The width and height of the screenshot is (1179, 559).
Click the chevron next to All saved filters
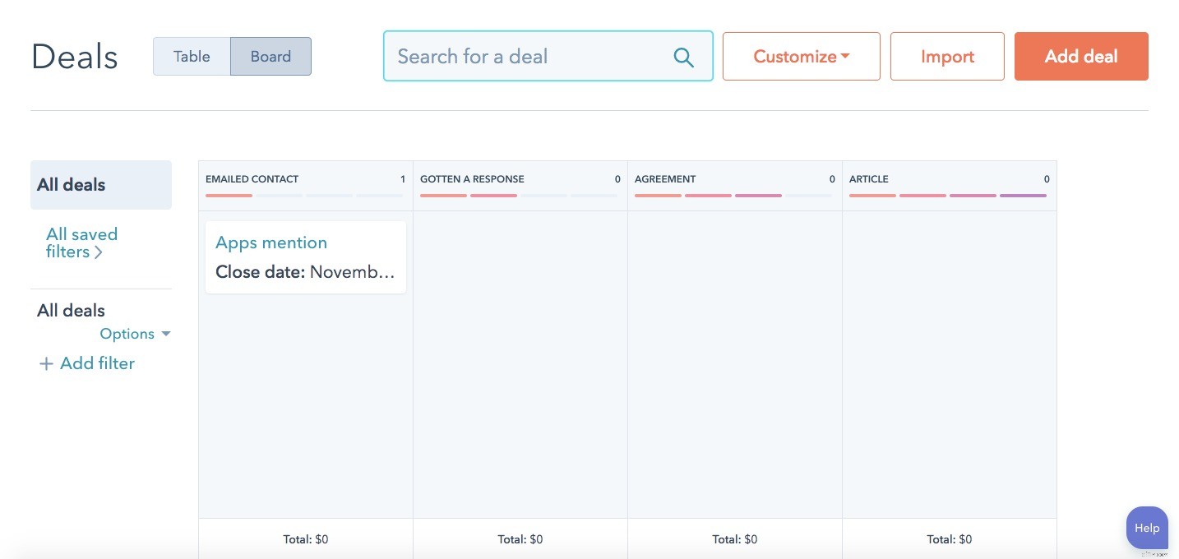[x=99, y=252]
